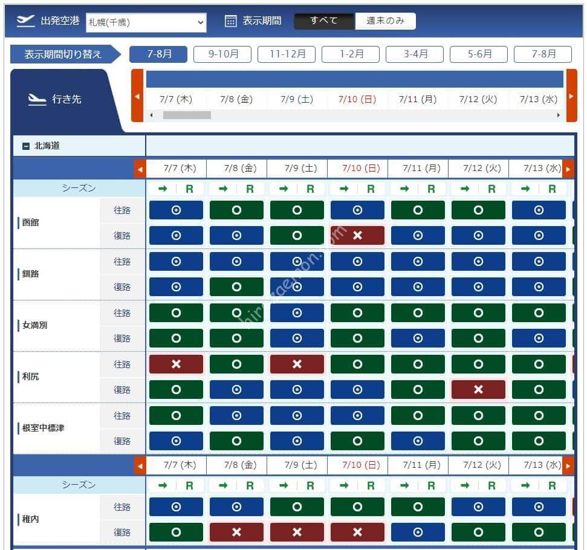Select 函館 往路 availability for 7/7

pos(176,210)
